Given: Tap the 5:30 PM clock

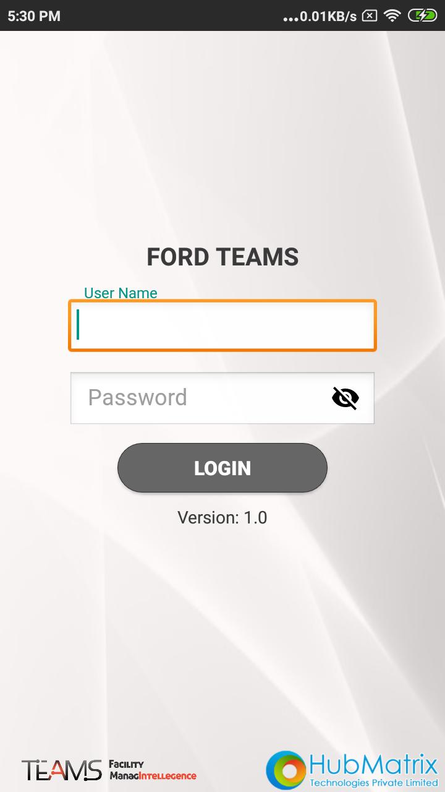Looking at the screenshot, I should click(x=34, y=16).
